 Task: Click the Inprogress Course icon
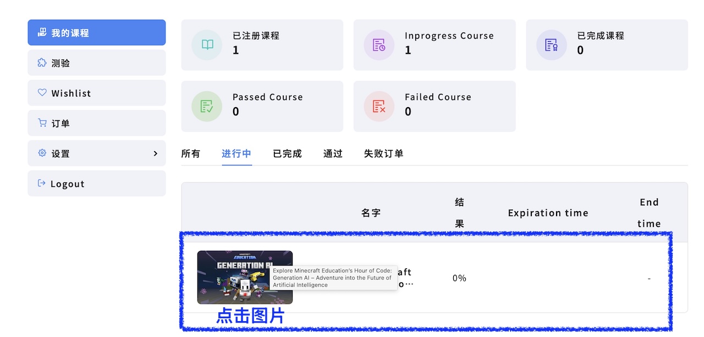tap(379, 45)
